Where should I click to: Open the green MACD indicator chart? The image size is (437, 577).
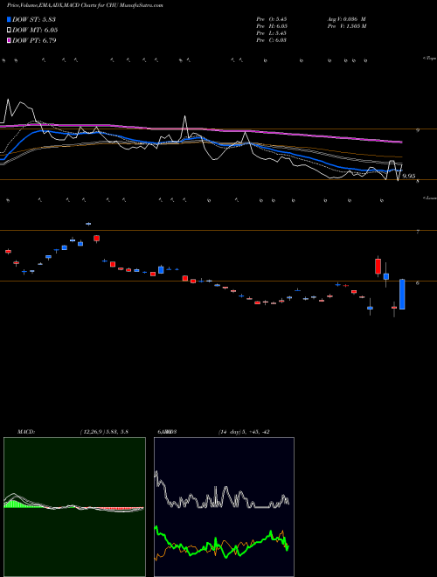coord(74,507)
